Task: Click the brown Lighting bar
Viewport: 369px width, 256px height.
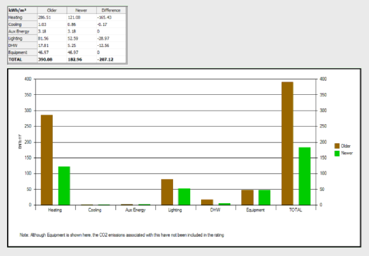Action: click(x=167, y=192)
